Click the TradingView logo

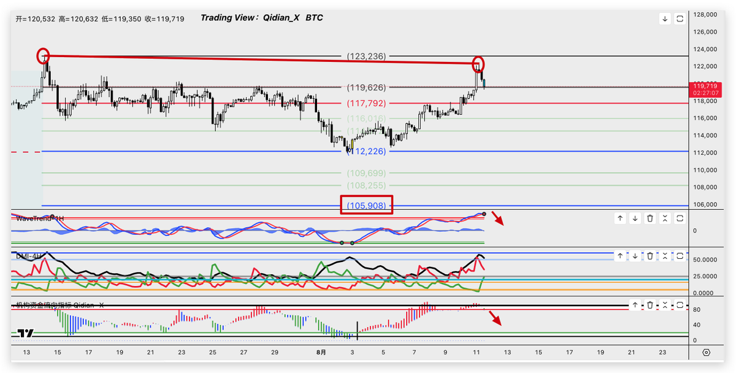[25, 333]
